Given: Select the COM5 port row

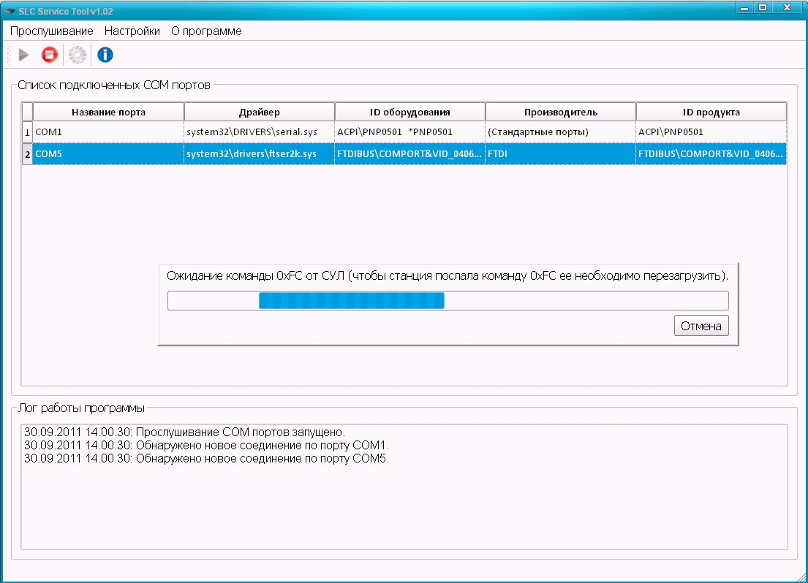Looking at the screenshot, I should point(108,154).
